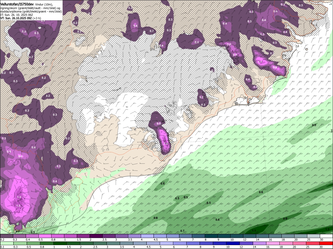Pick the top-row legend swatch labeled 0.2
The height and width of the screenshot is (249, 333).
7,236
